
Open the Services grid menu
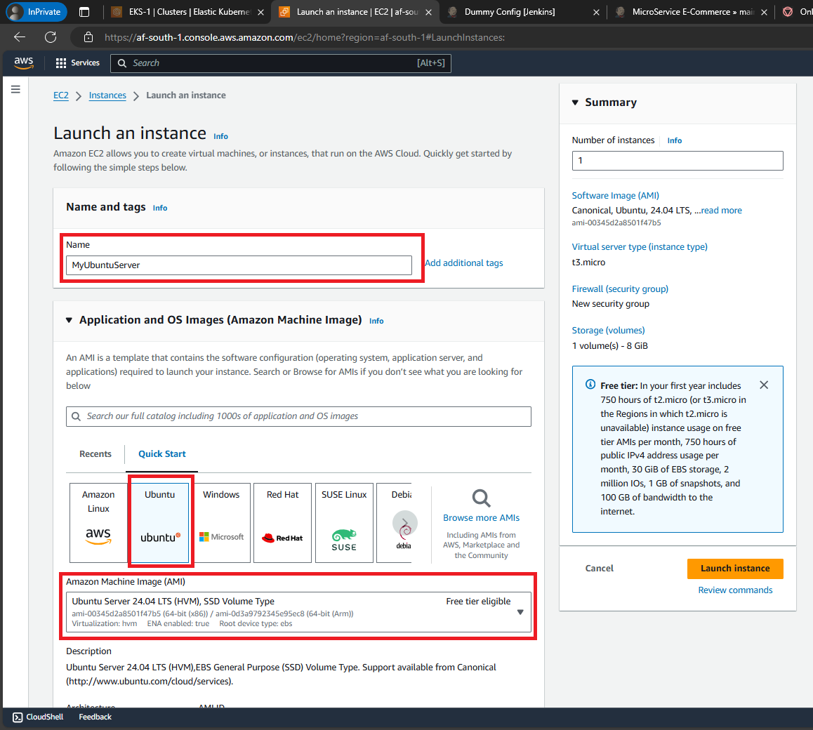pos(61,62)
